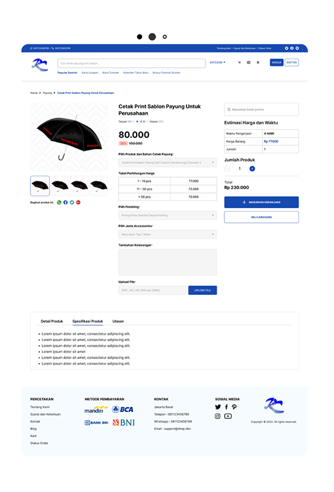Open the notification bell icon

tap(258, 62)
